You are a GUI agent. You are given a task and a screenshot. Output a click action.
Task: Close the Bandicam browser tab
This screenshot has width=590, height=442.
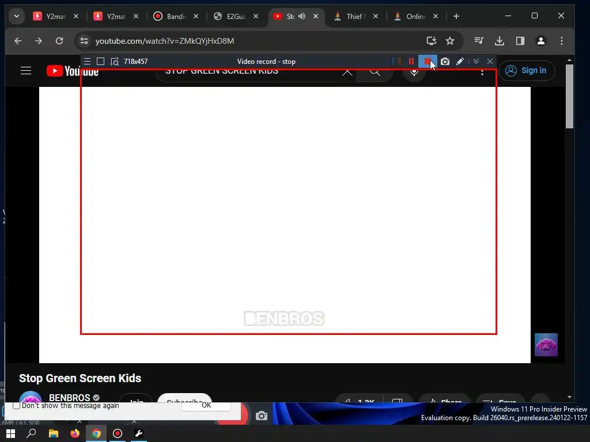(196, 16)
